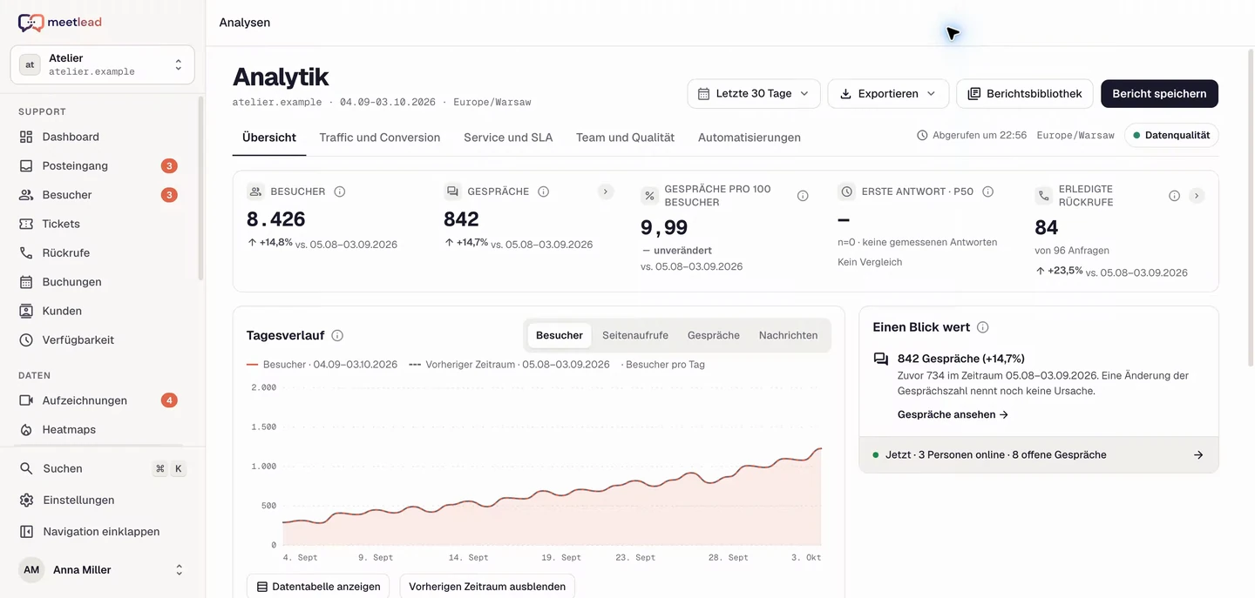This screenshot has width=1255, height=598.
Task: Open Rückrufe in the sidebar
Action: click(x=101, y=252)
